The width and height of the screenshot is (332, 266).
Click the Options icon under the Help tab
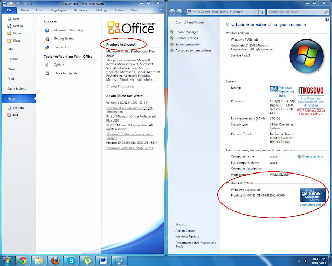pyautogui.click(x=9, y=108)
